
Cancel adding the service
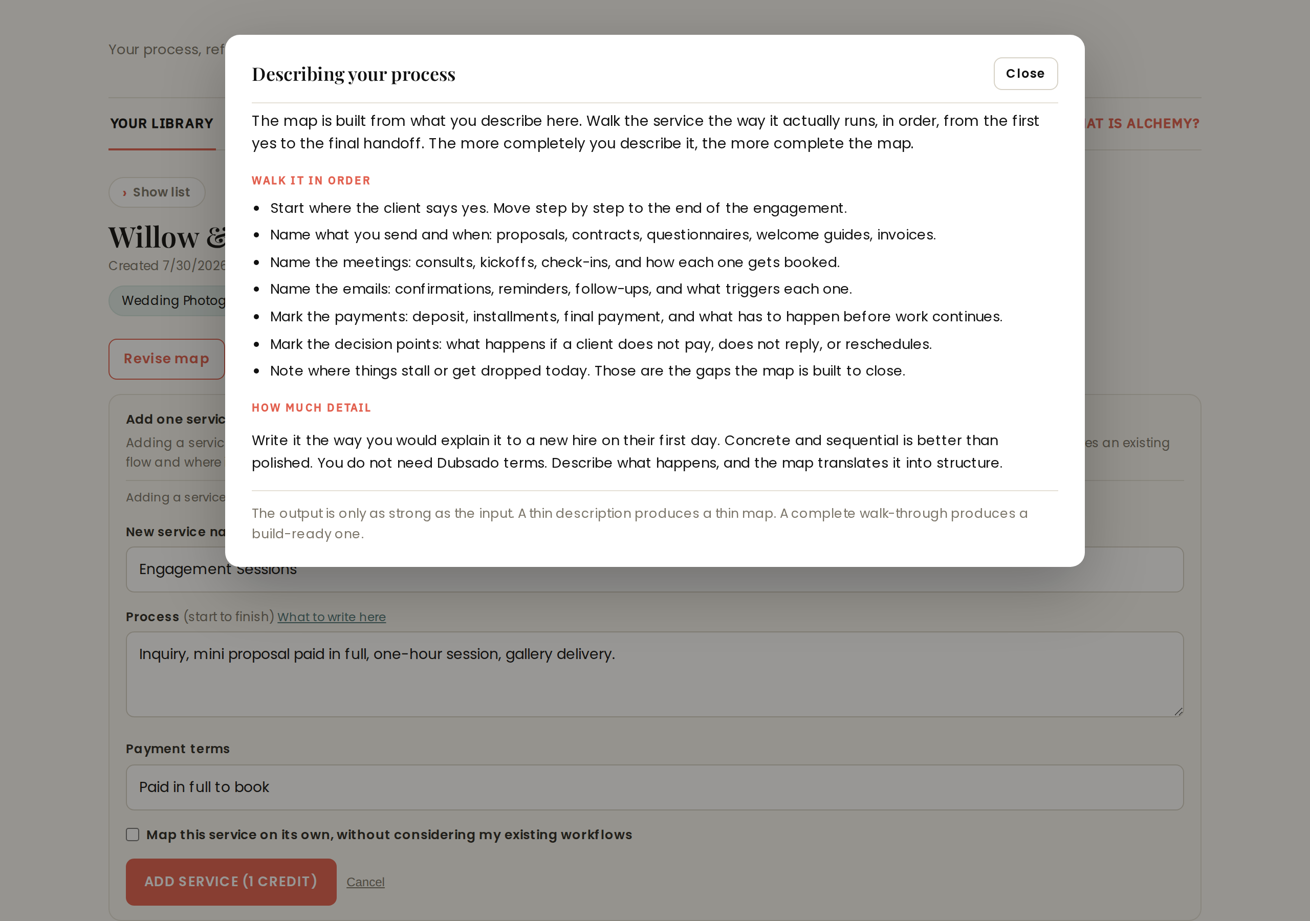pos(366,882)
